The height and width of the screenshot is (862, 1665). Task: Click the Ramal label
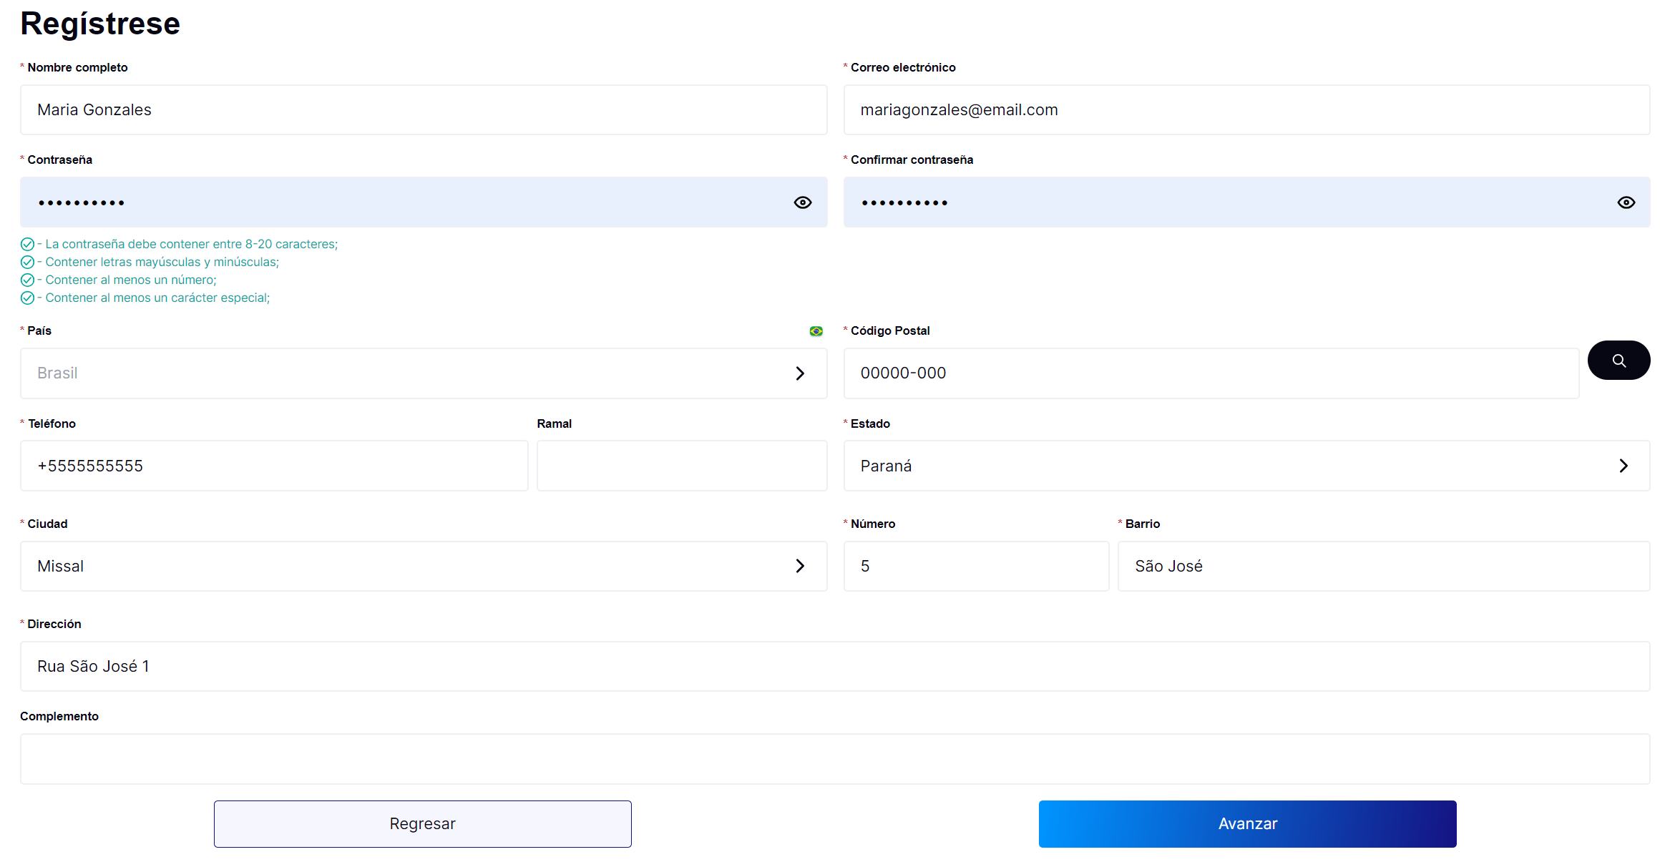[555, 423]
